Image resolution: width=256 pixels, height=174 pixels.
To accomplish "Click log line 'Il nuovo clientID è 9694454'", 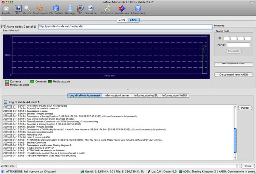I will pyautogui.click(x=29, y=148).
